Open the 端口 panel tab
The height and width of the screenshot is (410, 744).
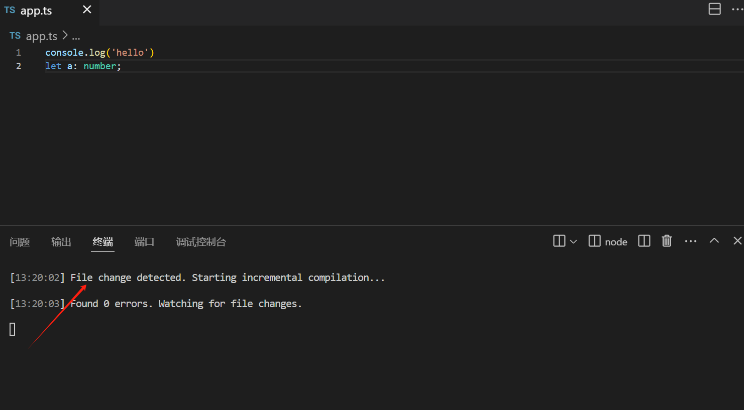pyautogui.click(x=144, y=242)
